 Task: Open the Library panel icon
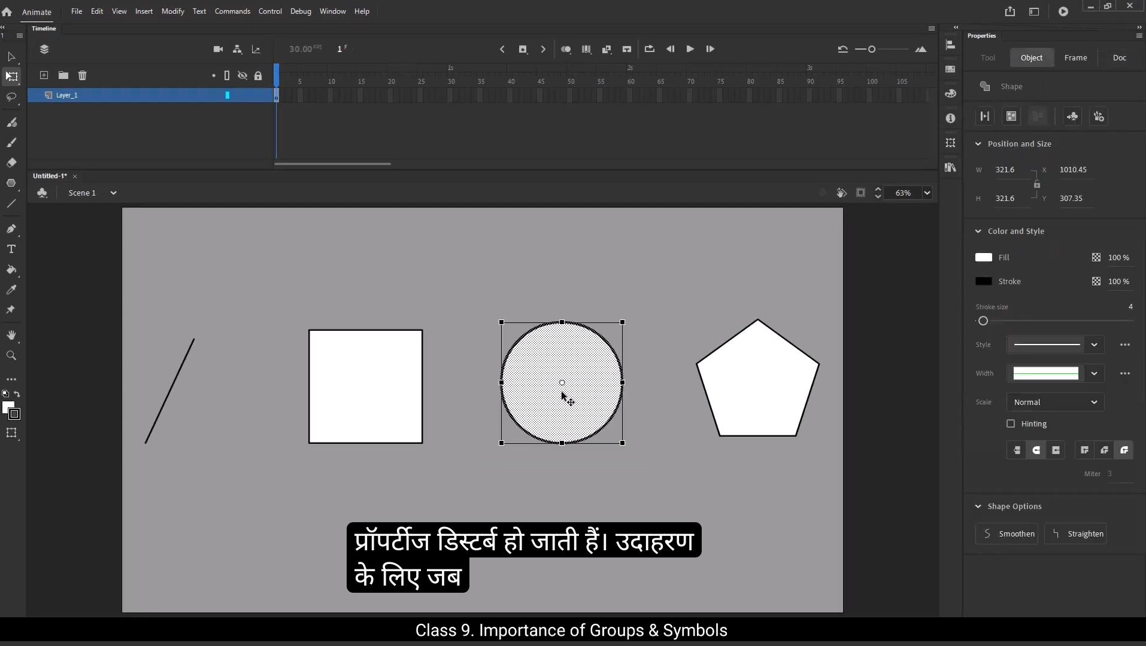pos(950,167)
